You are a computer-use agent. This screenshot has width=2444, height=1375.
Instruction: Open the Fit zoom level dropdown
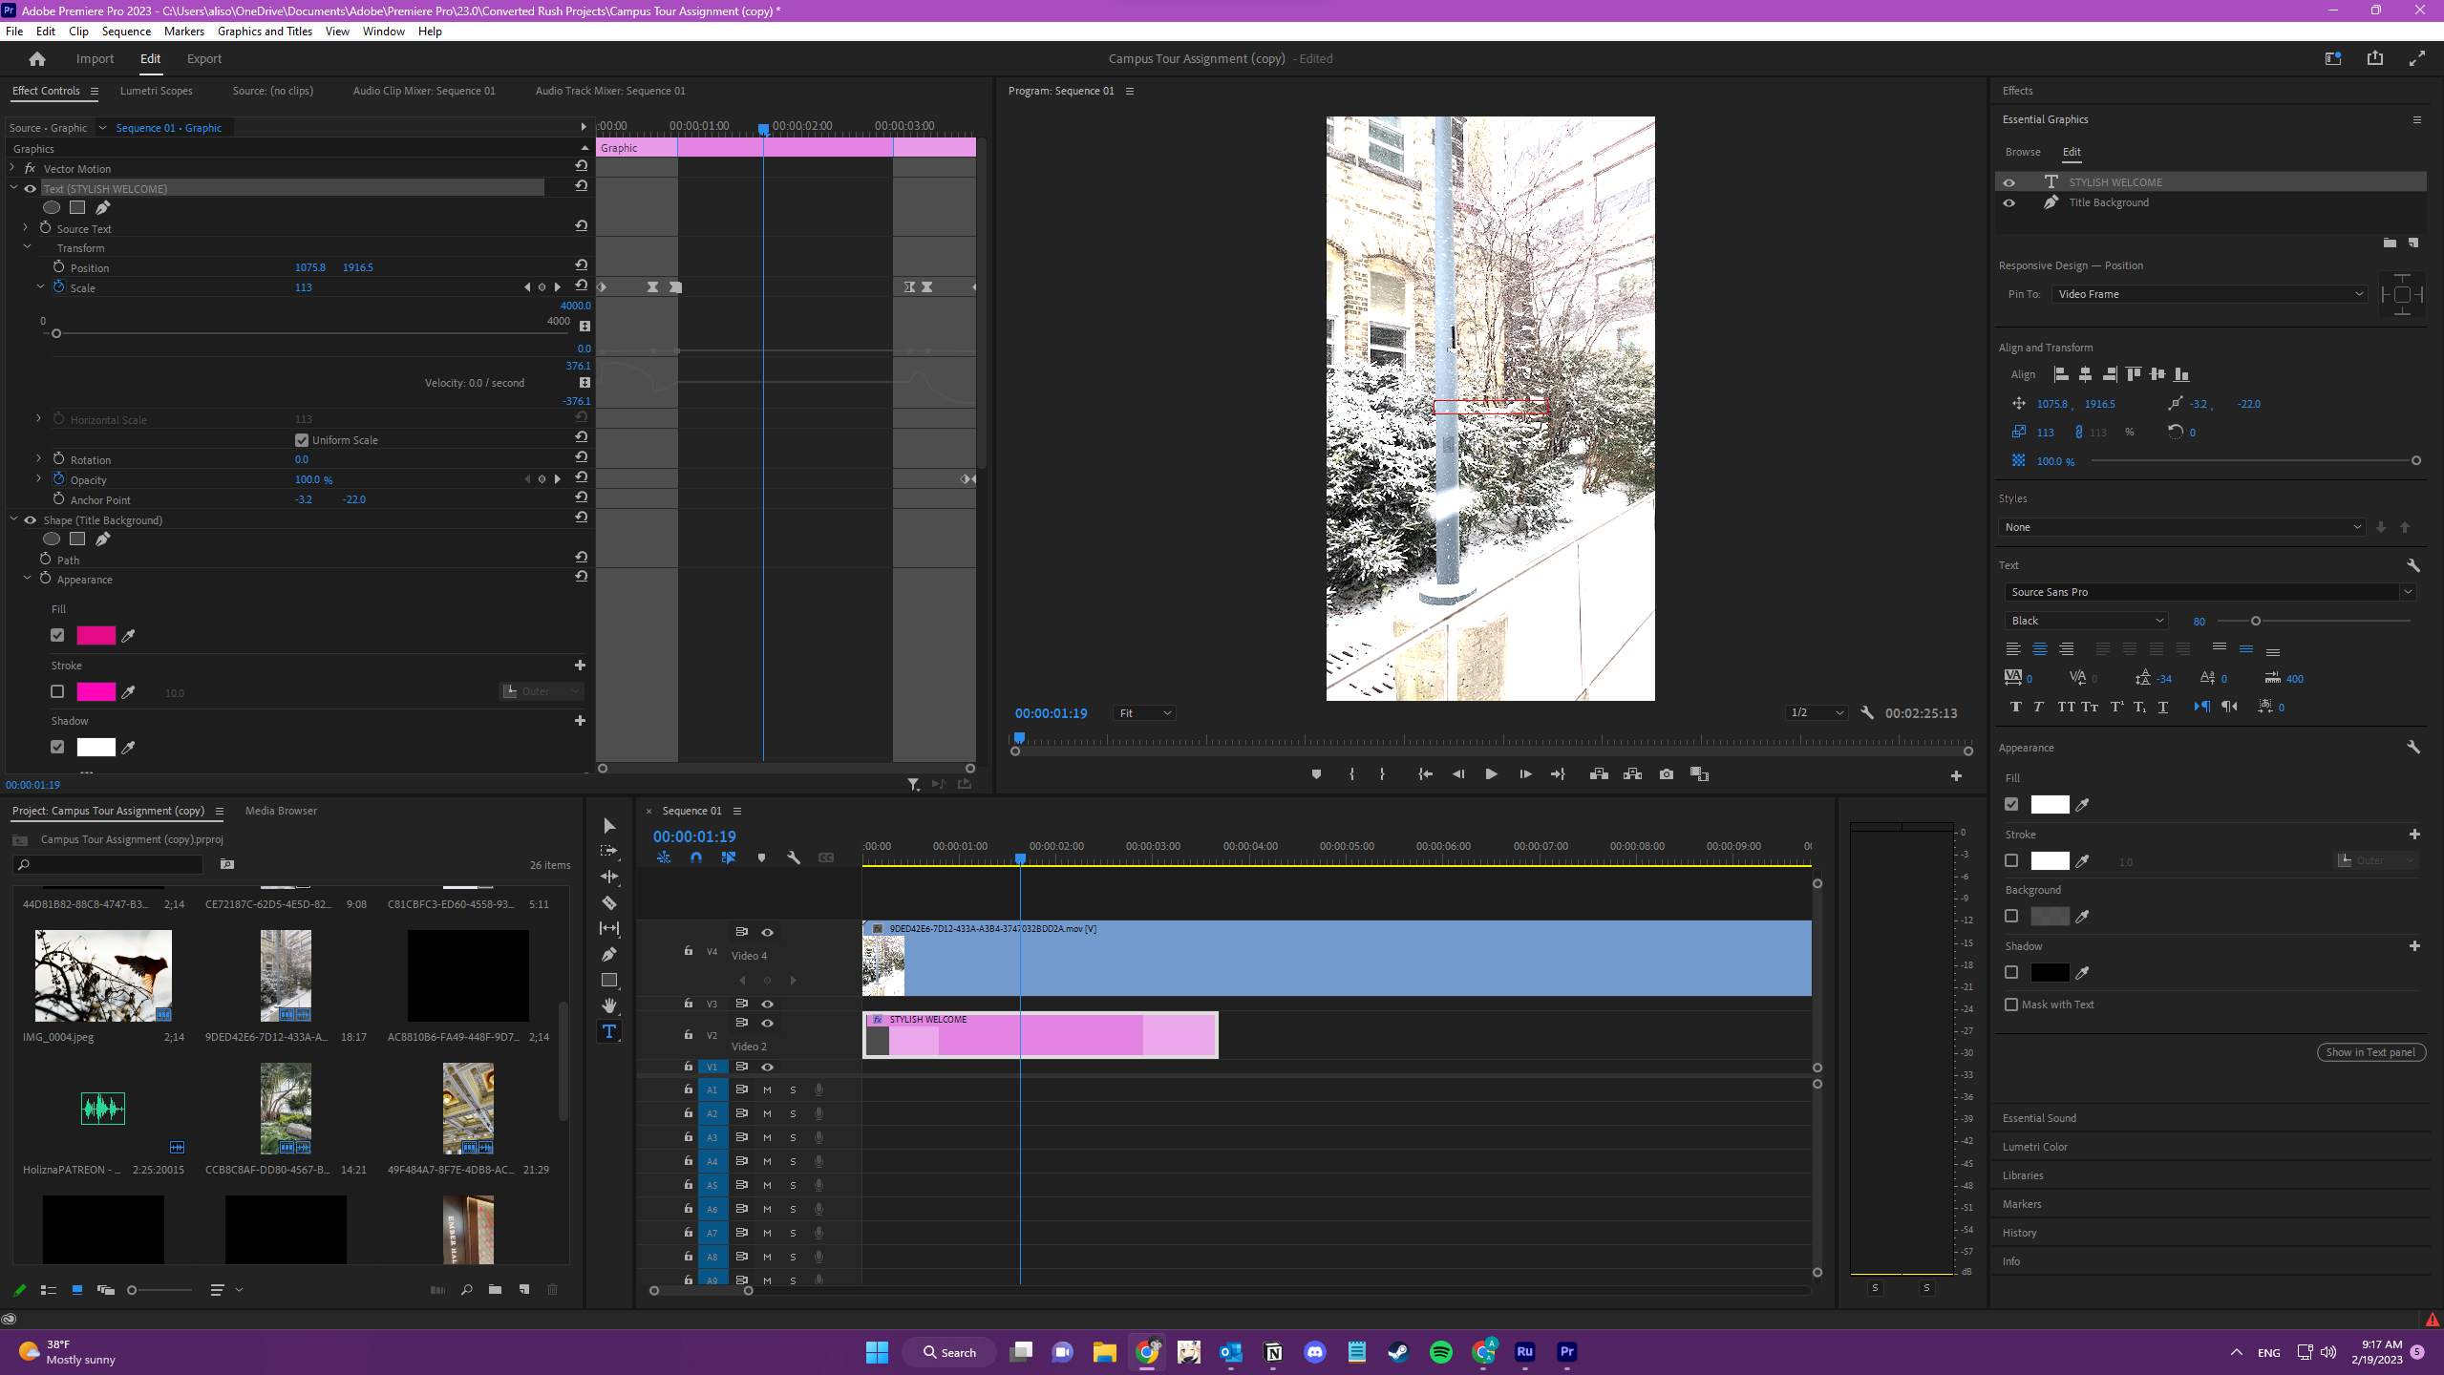[1142, 712]
